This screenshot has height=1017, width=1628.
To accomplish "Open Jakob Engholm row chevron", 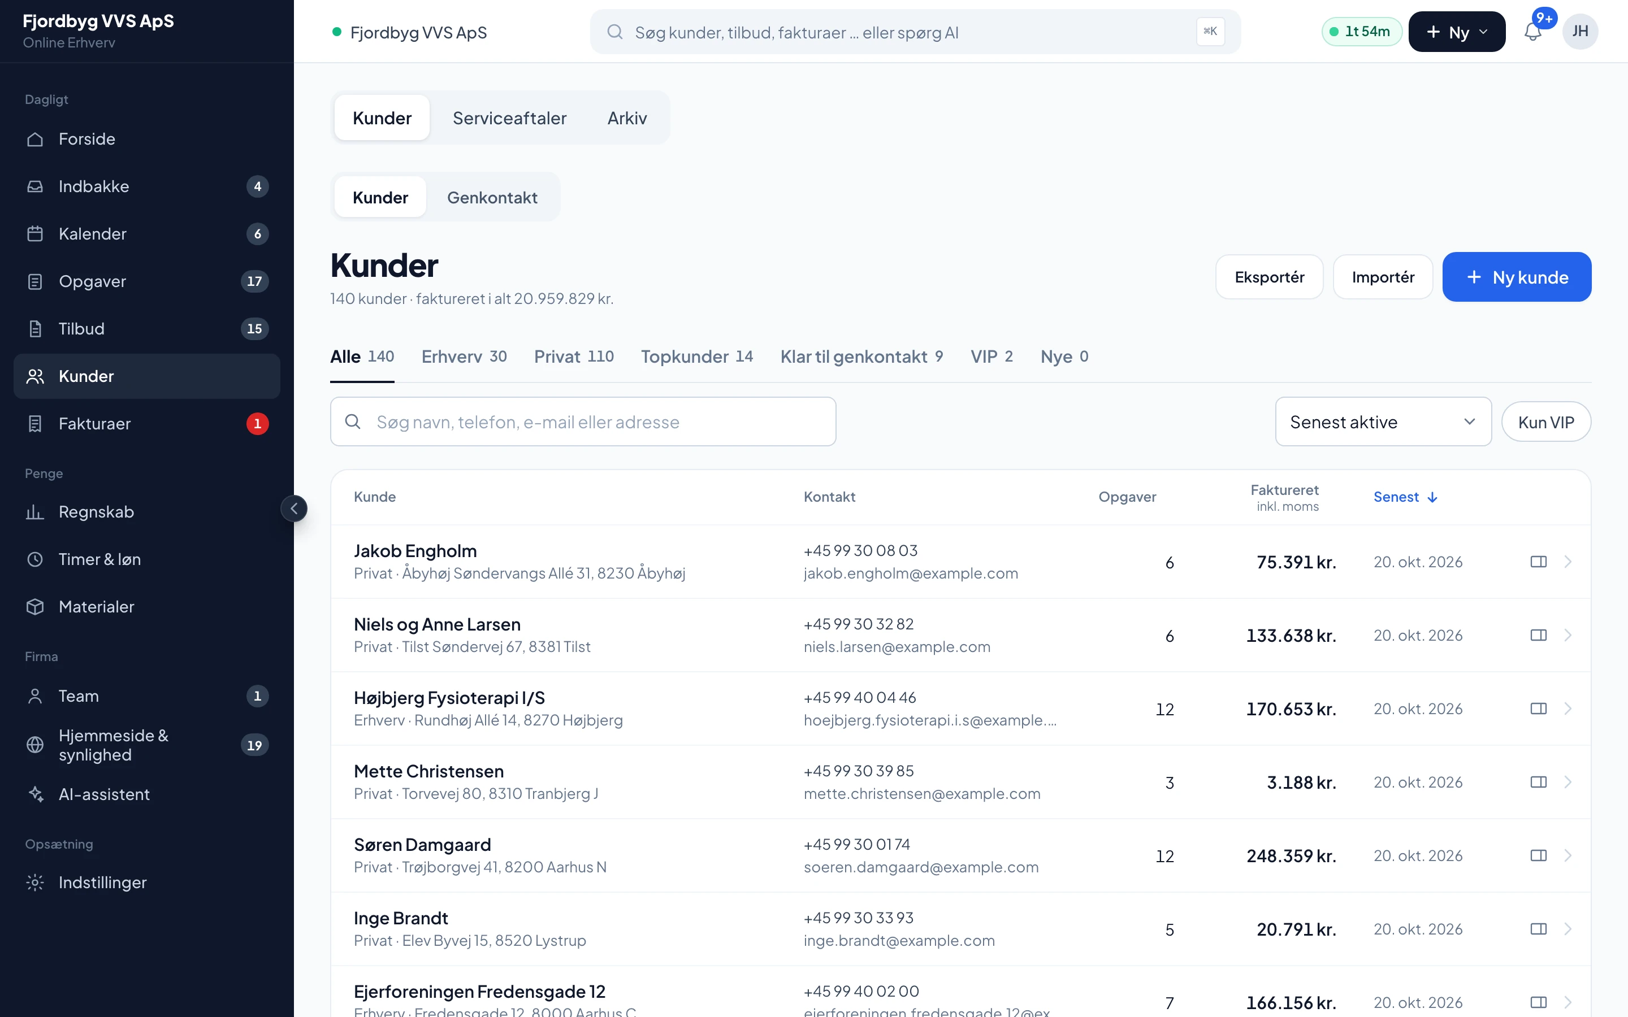I will (1568, 562).
